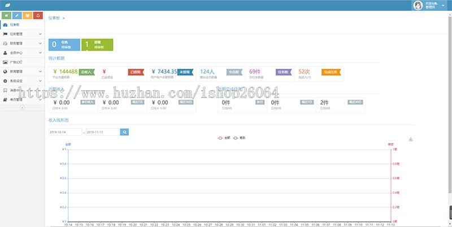Click the globe icon for news management

5,72
